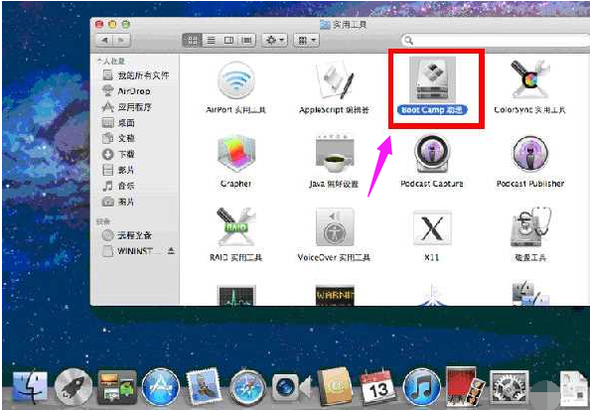Select Java Preferences icon
Image resolution: width=590 pixels, height=411 pixels.
tap(335, 154)
